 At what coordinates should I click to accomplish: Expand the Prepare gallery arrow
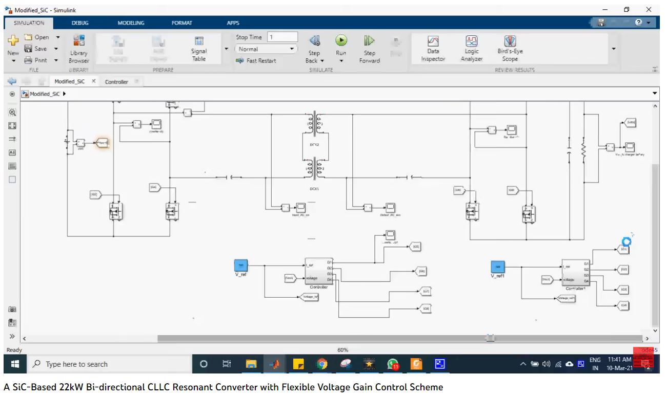227,49
